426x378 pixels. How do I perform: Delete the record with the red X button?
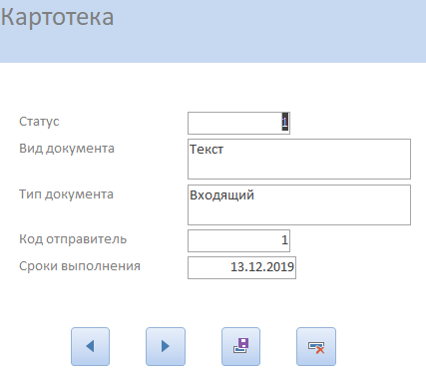point(316,346)
